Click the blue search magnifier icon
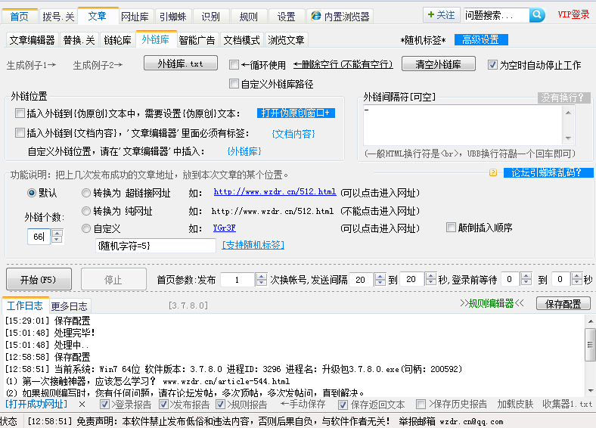 coord(537,15)
